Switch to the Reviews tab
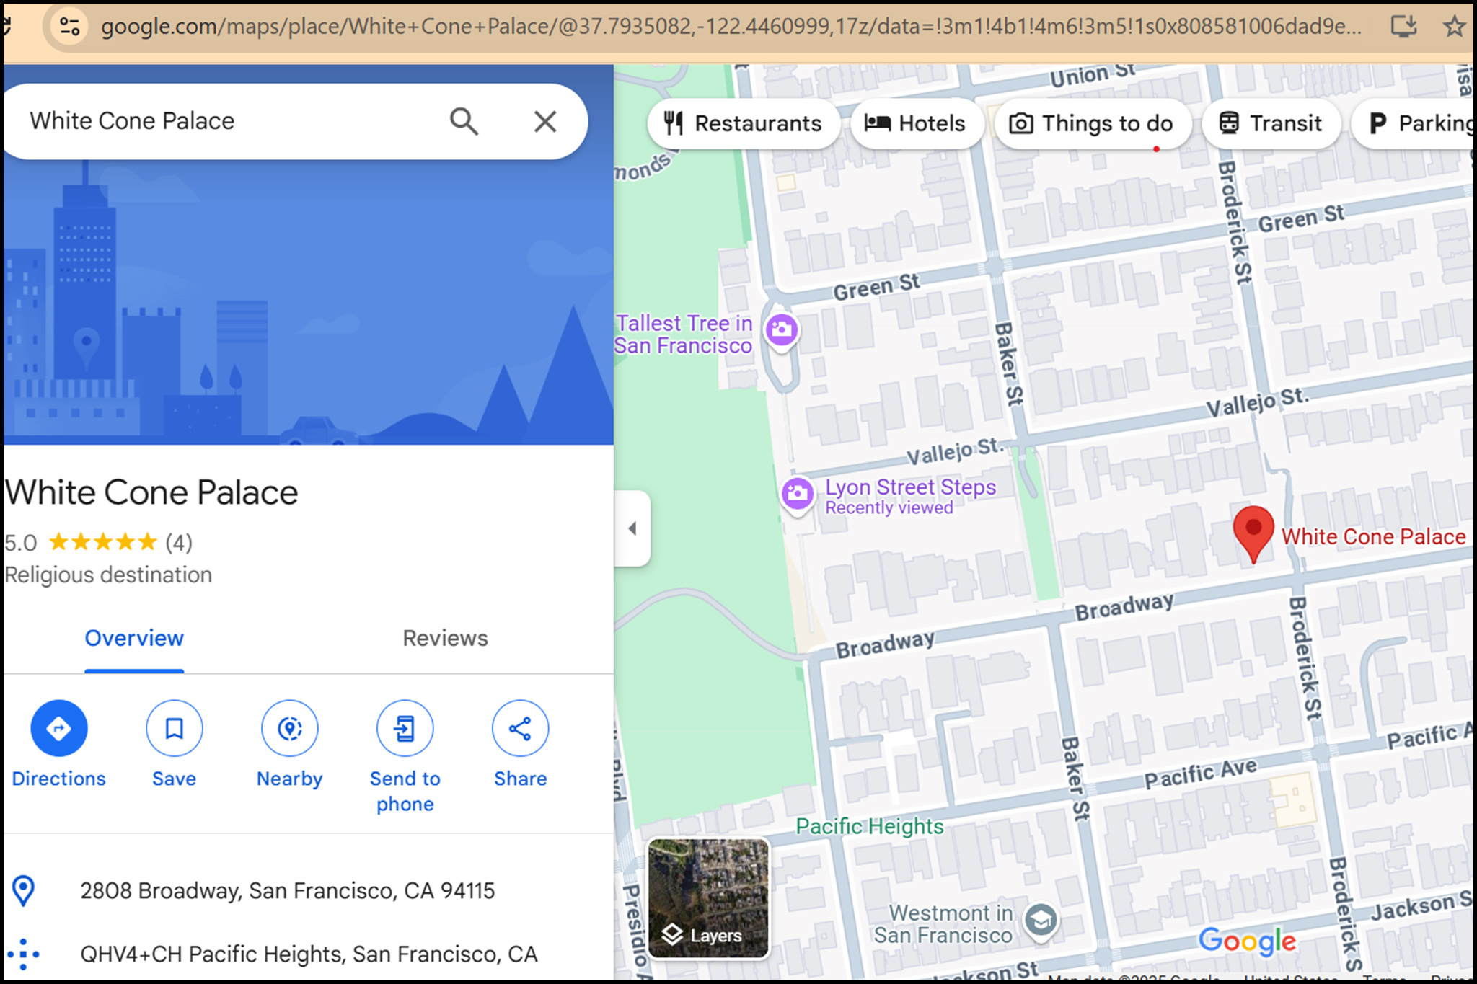 (445, 638)
